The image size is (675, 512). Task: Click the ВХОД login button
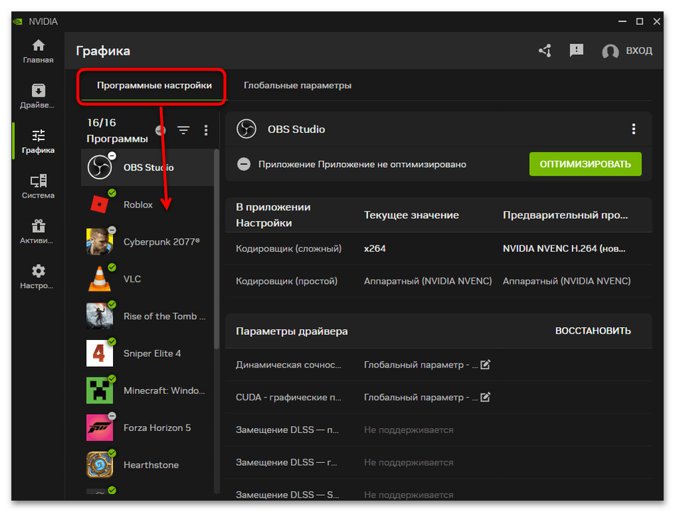(627, 51)
